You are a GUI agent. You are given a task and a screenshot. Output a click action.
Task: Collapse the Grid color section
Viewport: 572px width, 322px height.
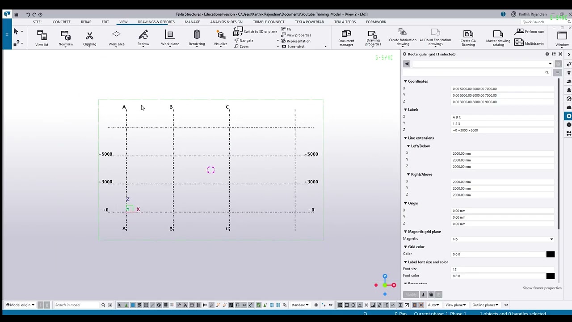tap(405, 247)
